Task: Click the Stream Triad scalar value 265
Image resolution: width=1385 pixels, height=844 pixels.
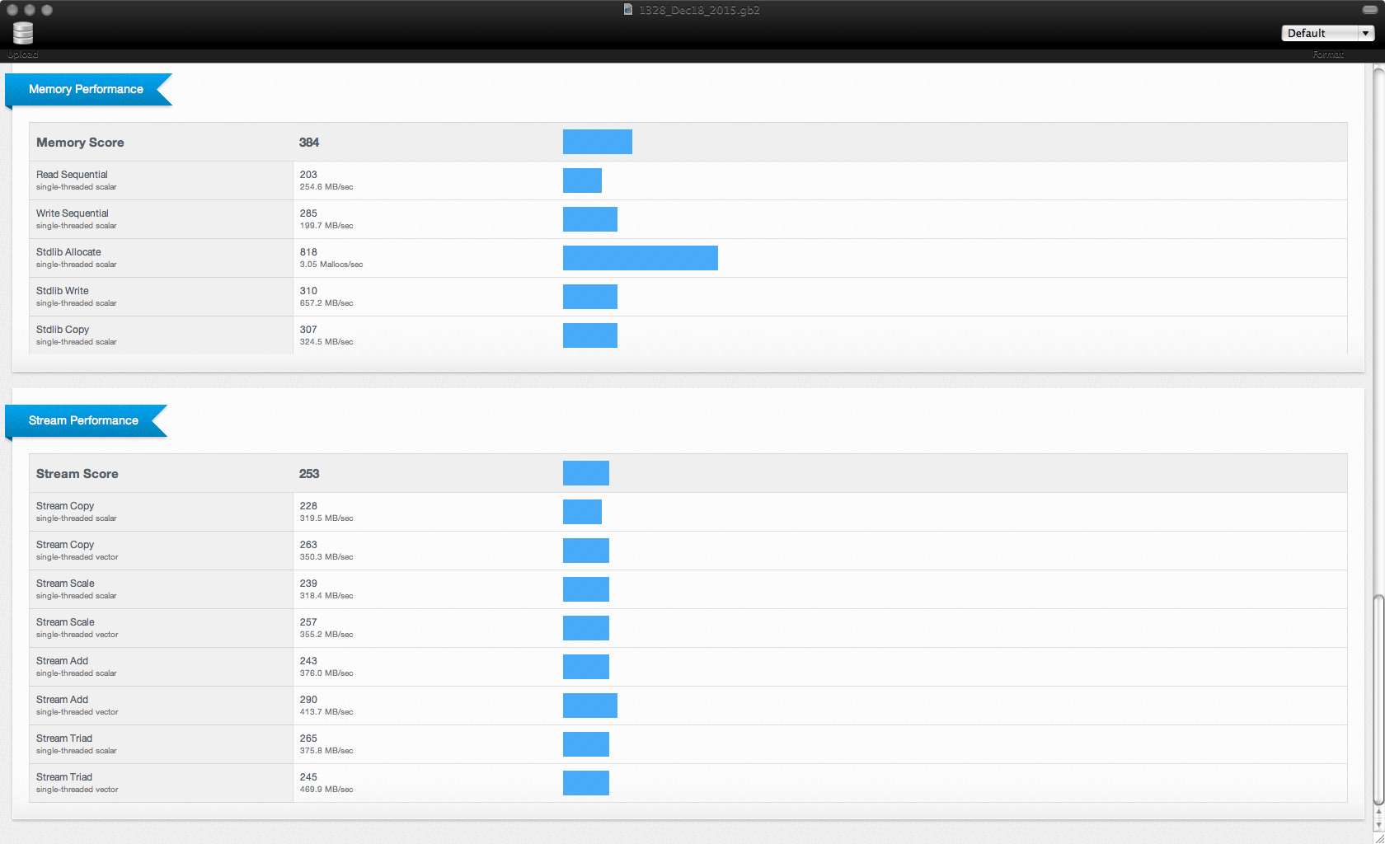Action: (x=308, y=738)
